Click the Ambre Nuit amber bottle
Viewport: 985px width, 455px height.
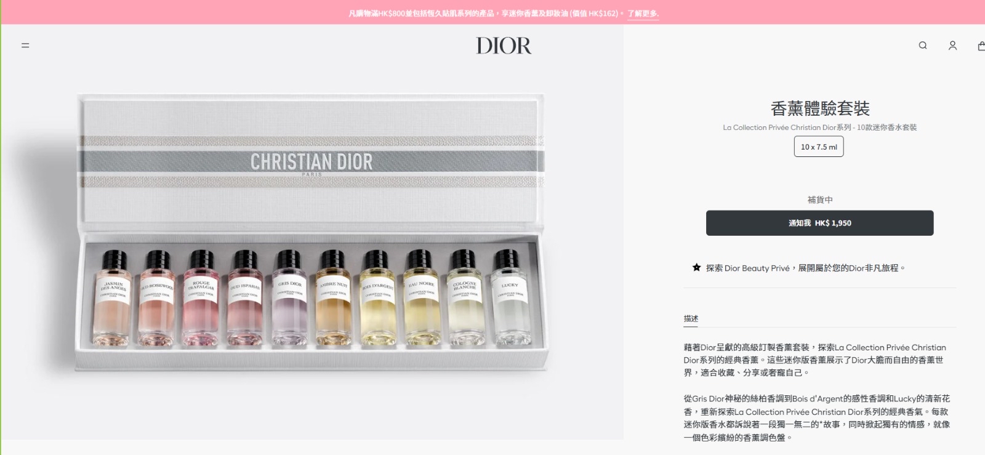point(333,297)
